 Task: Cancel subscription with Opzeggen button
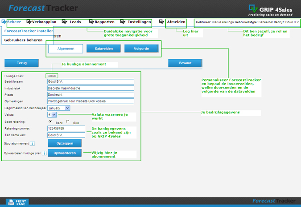pyautogui.click(x=65, y=143)
